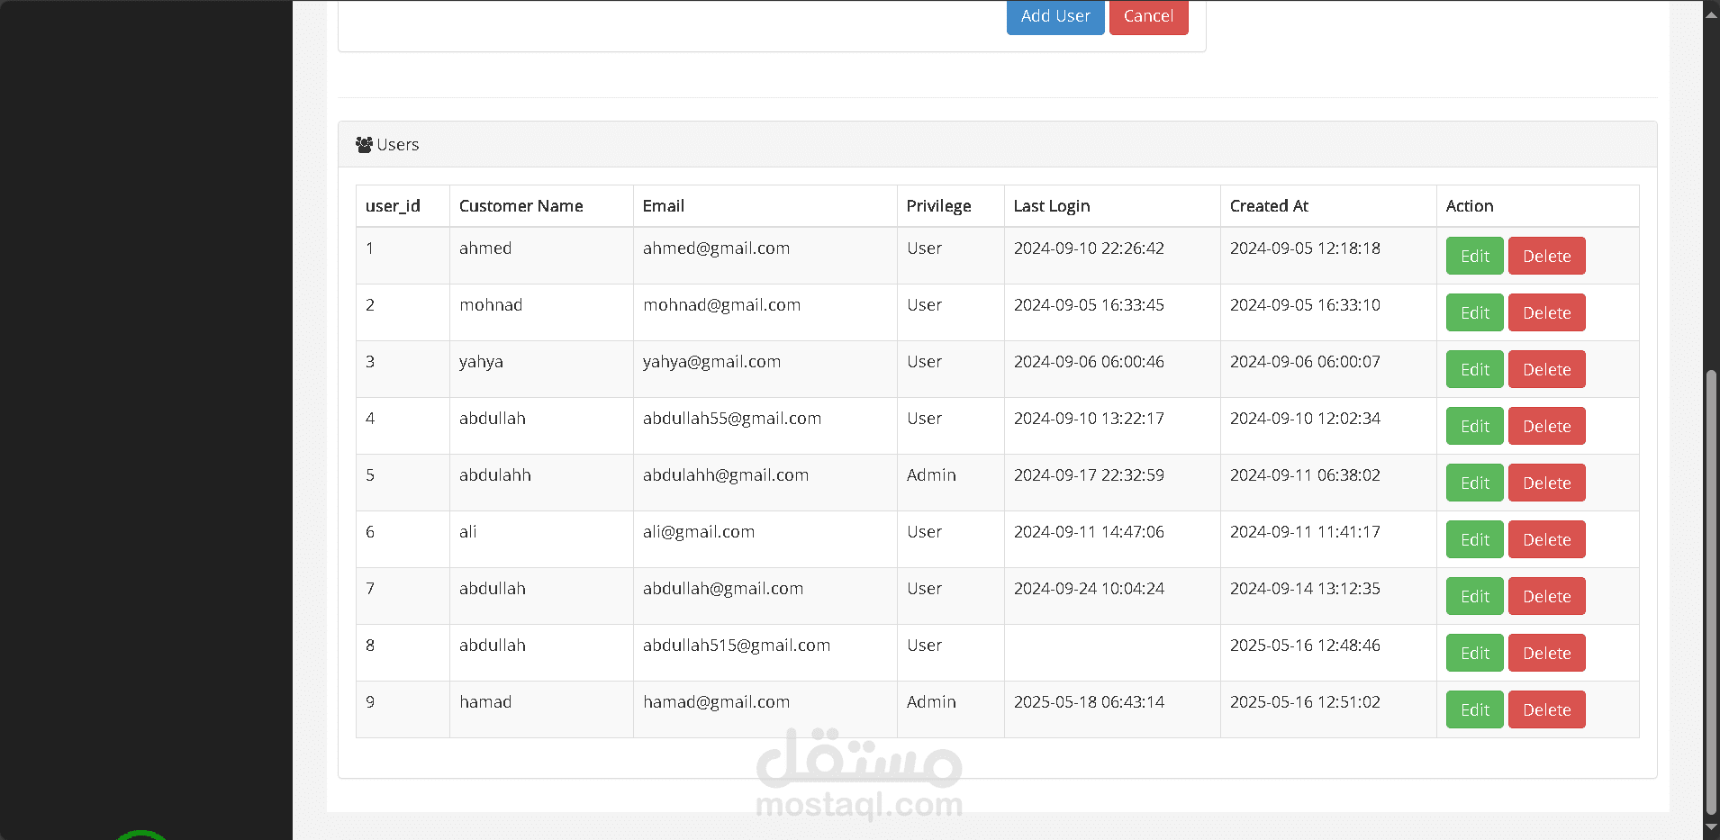Screen dimensions: 1720x840
Task: Edit user abdullah@gmail.com
Action: pos(1474,596)
